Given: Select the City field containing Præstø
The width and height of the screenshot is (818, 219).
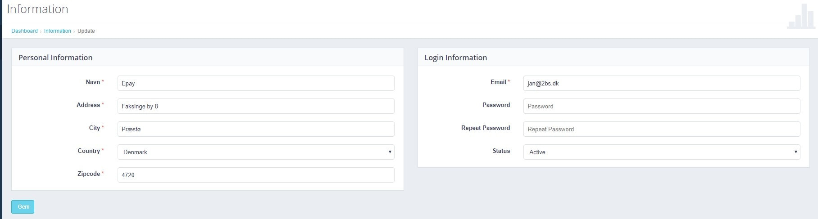Looking at the screenshot, I should [x=255, y=129].
